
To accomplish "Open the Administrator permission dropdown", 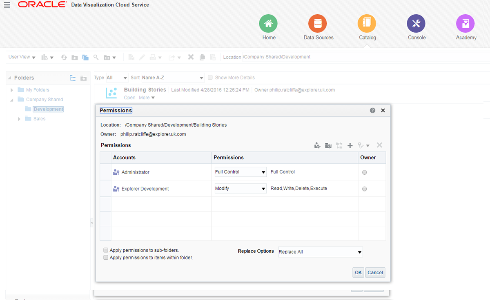I will 241,172.
